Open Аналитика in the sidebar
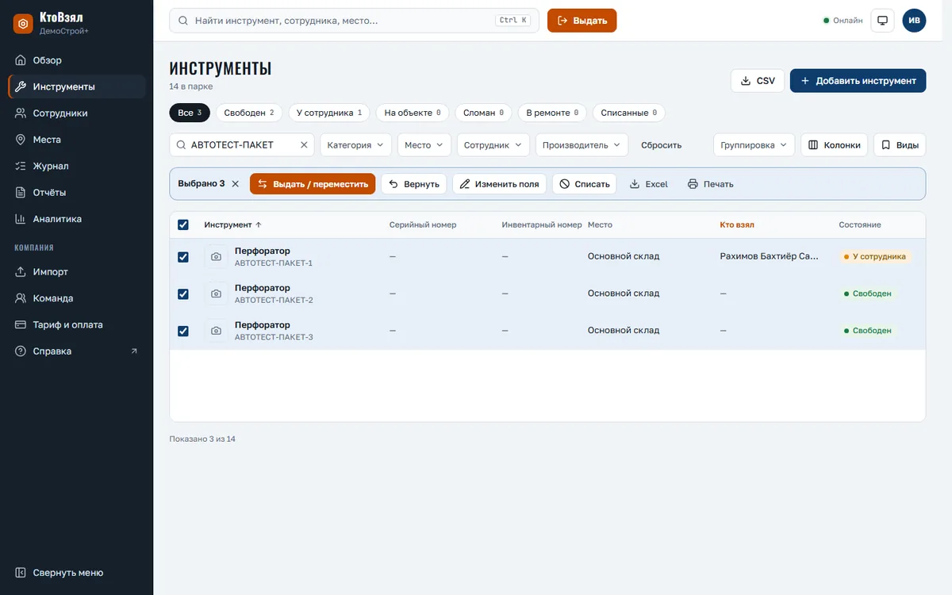 pyautogui.click(x=76, y=219)
